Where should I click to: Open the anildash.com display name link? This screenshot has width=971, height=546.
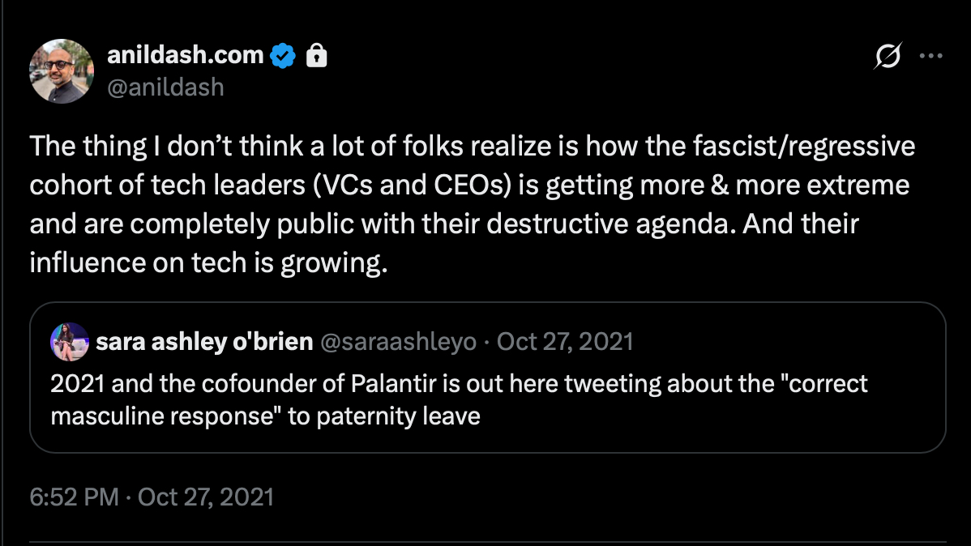click(x=186, y=55)
